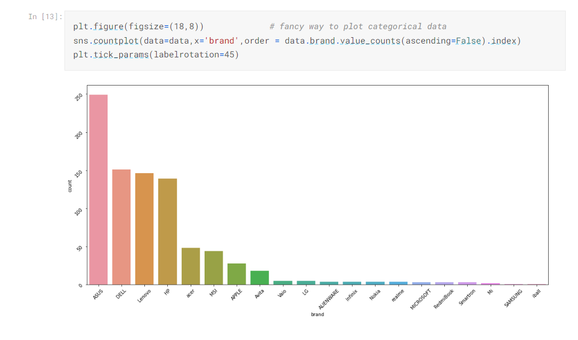Click the plt.tick_params(labelrotation=45) line
This screenshot has width=578, height=340.
[156, 54]
